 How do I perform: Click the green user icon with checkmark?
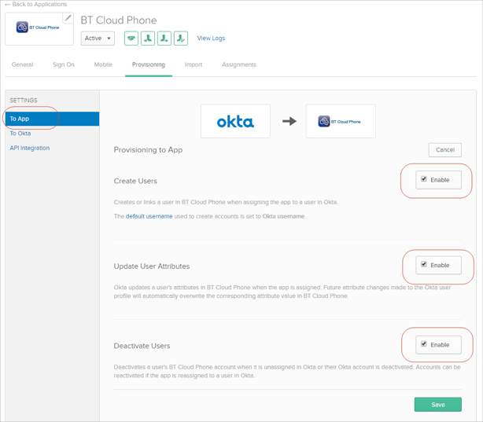click(x=181, y=38)
